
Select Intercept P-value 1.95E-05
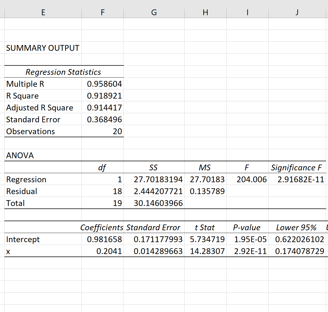248,239
